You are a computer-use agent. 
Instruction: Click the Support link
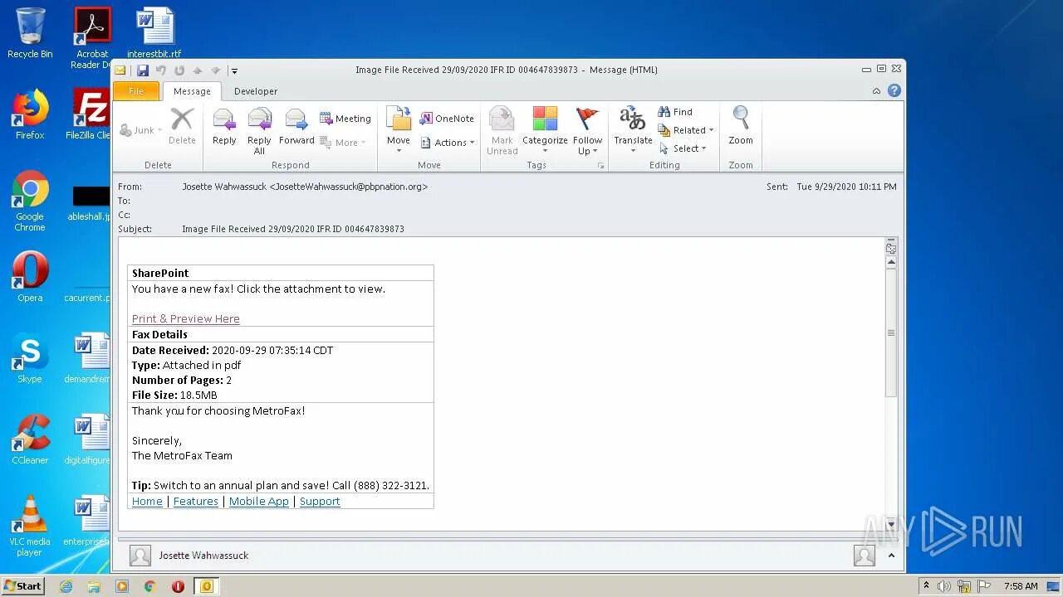tap(320, 501)
